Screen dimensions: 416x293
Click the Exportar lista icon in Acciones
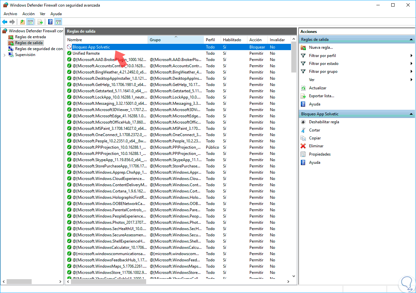pos(303,96)
